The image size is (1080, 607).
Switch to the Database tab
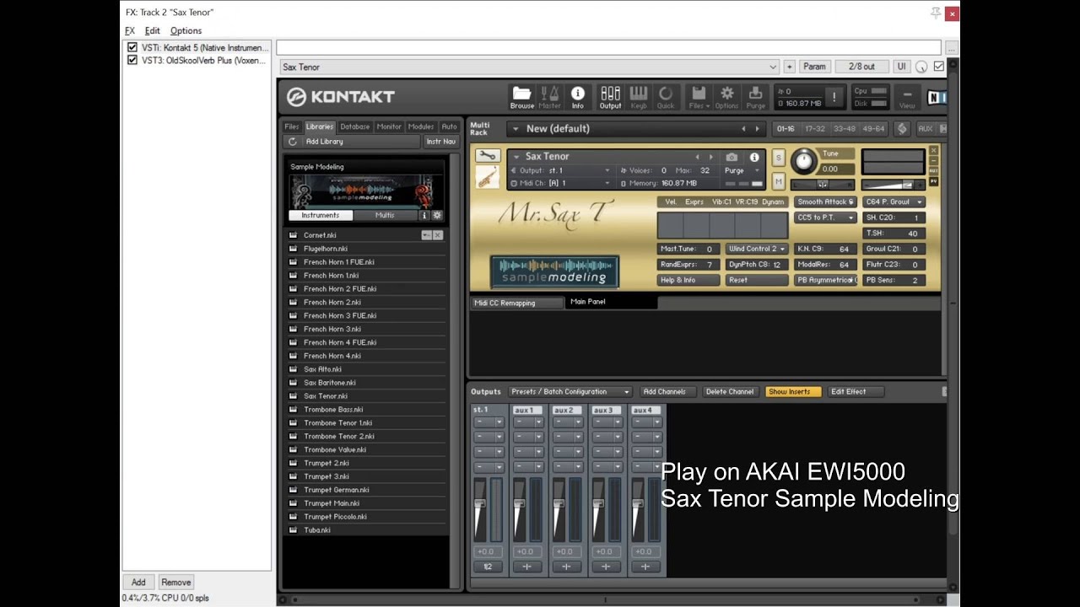pos(354,126)
